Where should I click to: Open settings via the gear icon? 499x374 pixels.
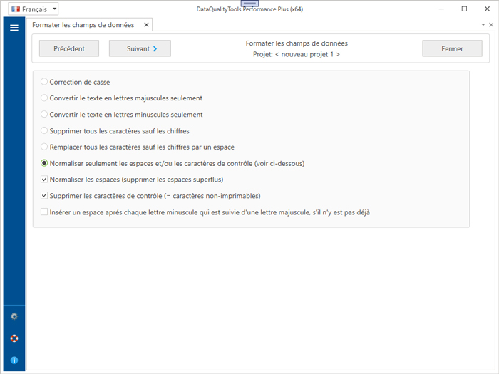pyautogui.click(x=14, y=316)
